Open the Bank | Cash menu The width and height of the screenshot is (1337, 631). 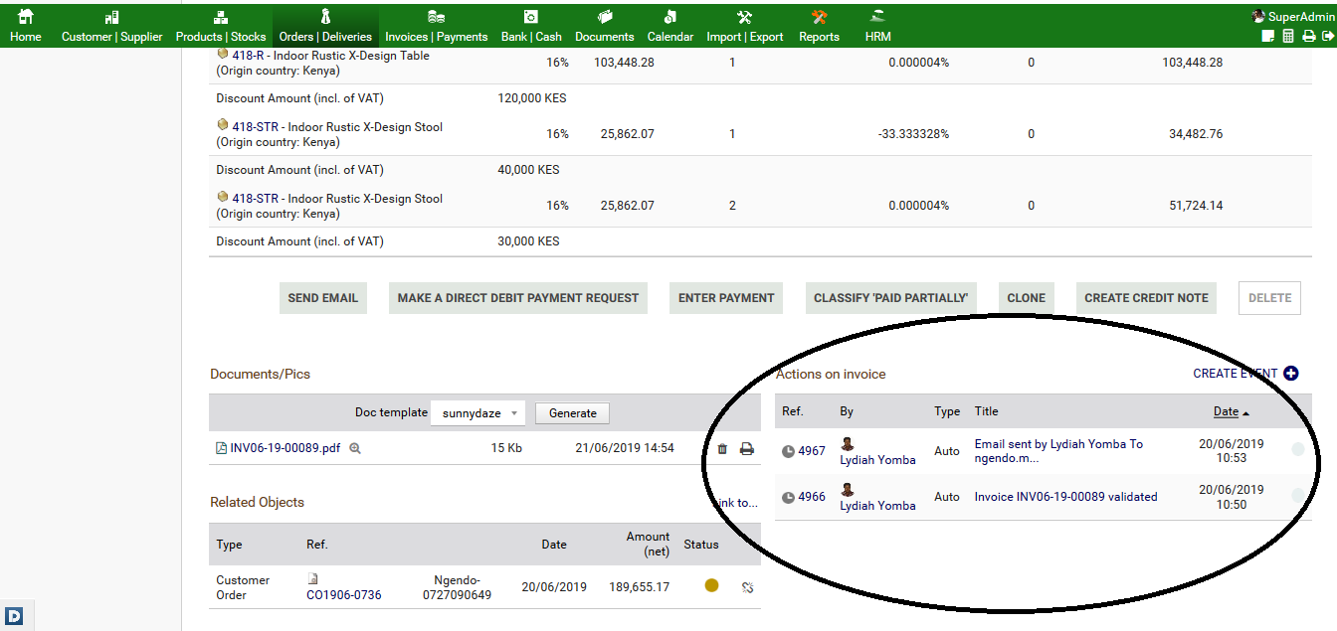(531, 27)
